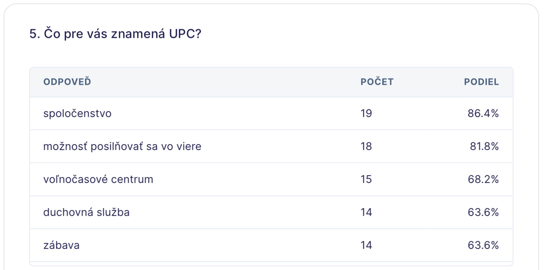This screenshot has width=544, height=270.
Task: Click the PODIEL column header
Action: [481, 82]
